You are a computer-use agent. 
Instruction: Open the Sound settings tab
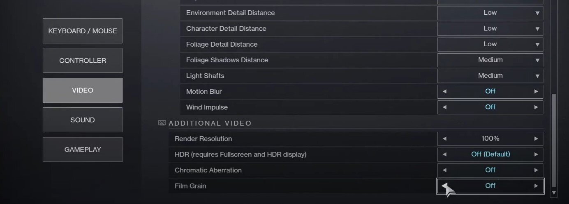[83, 120]
